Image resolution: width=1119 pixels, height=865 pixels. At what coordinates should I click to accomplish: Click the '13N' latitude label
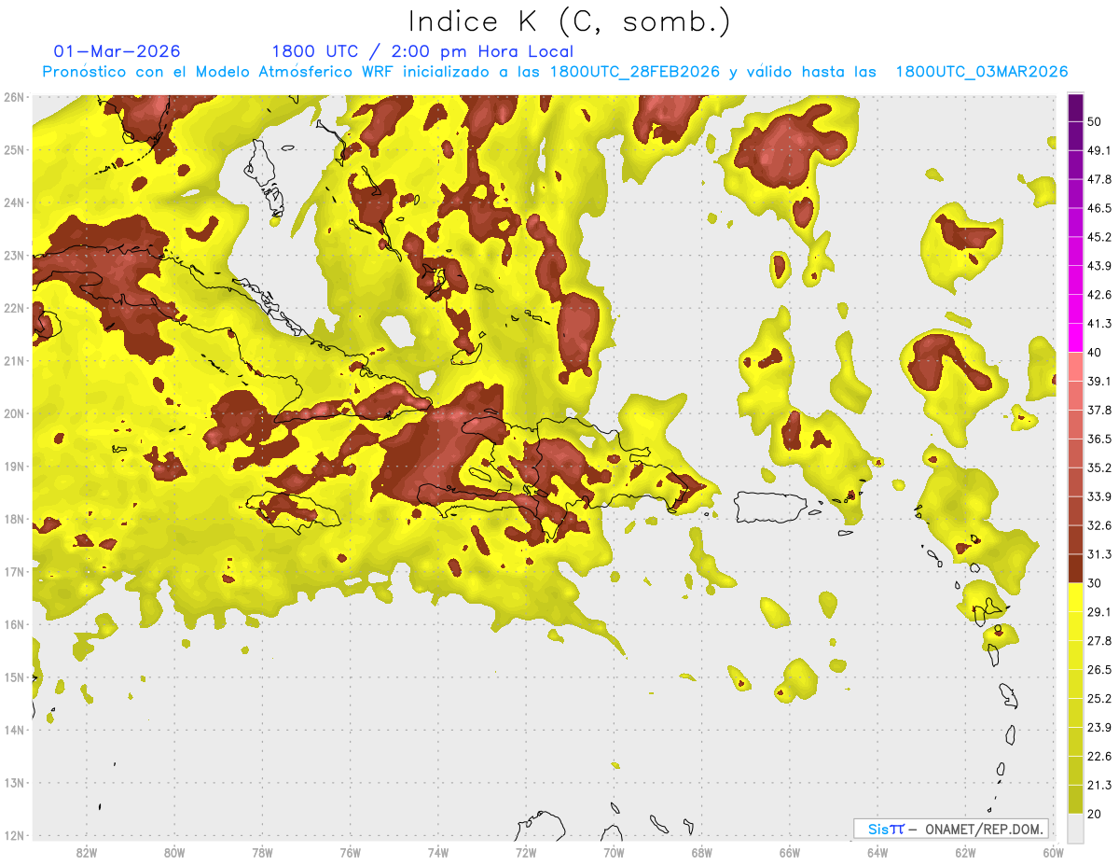(14, 783)
